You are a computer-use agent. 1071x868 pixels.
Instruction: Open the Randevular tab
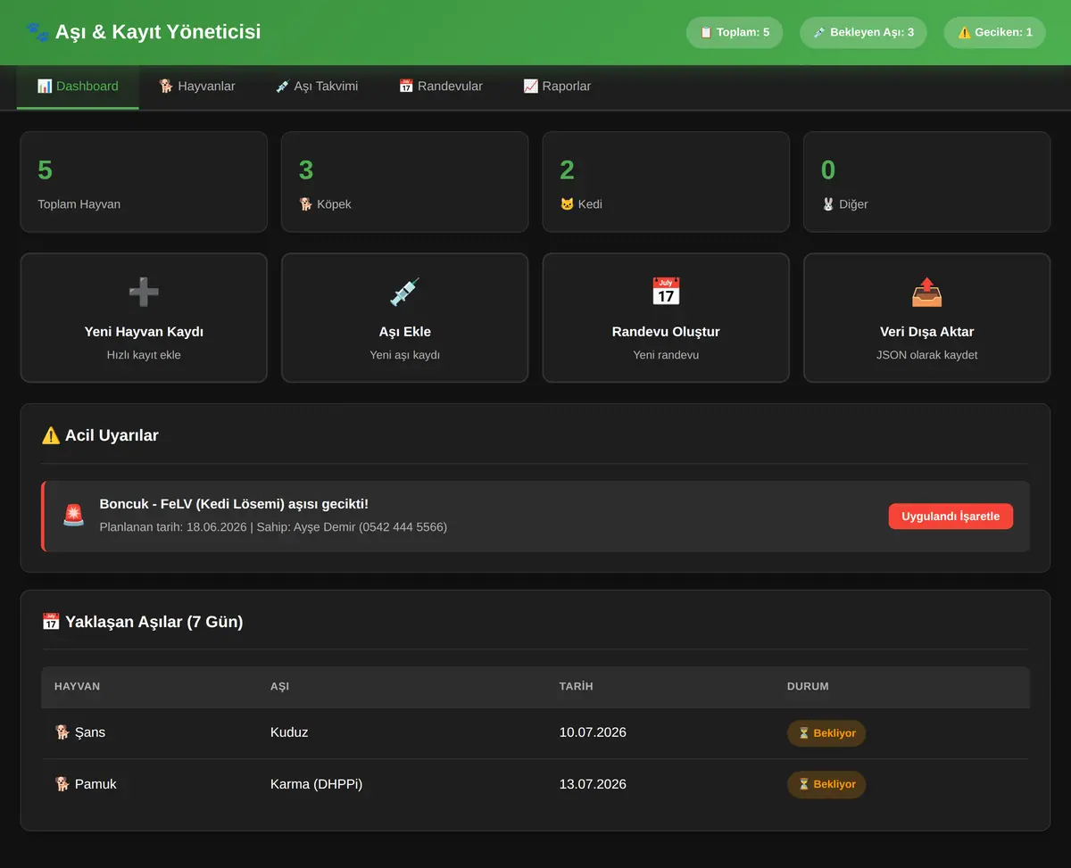(440, 87)
